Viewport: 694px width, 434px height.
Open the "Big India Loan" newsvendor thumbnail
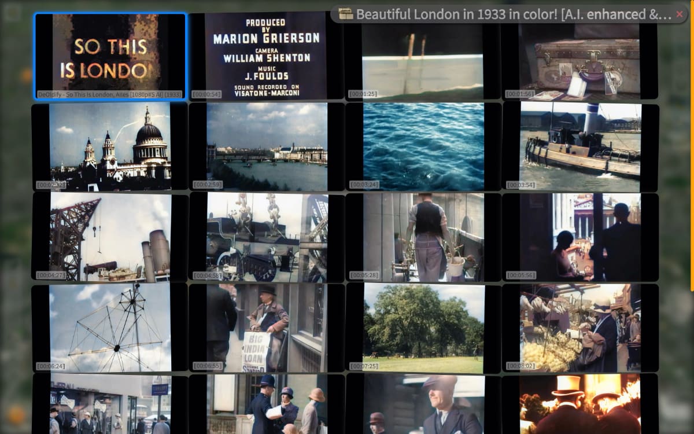pyautogui.click(x=267, y=327)
